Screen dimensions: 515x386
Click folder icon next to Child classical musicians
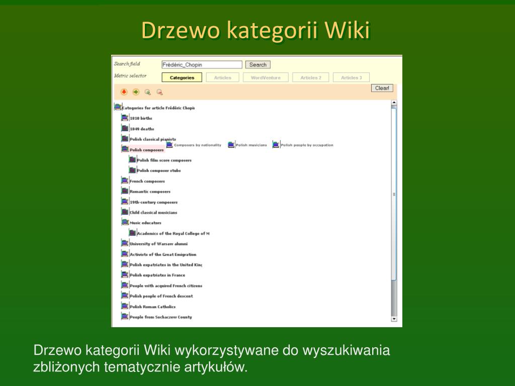click(x=125, y=212)
